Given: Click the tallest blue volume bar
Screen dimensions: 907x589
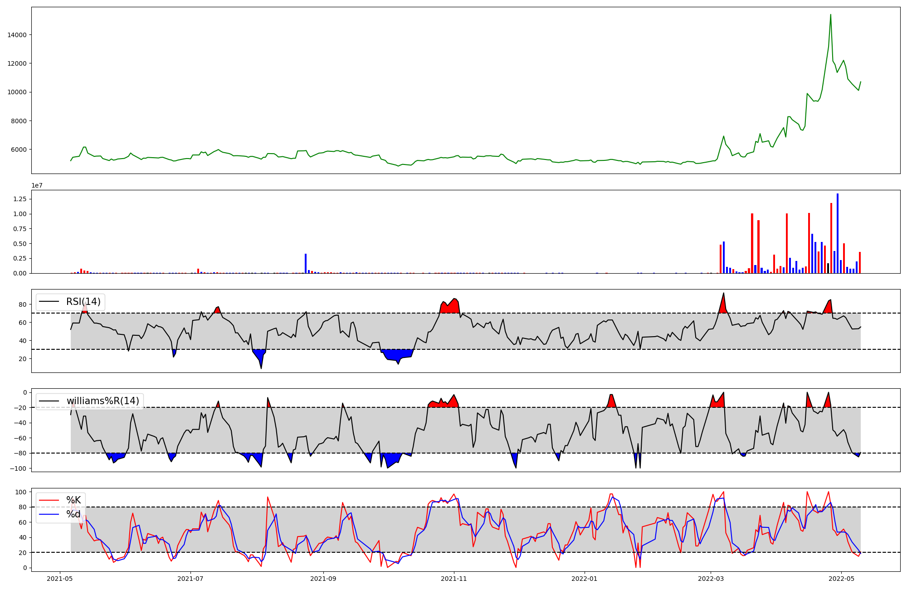Looking at the screenshot, I should coord(838,233).
